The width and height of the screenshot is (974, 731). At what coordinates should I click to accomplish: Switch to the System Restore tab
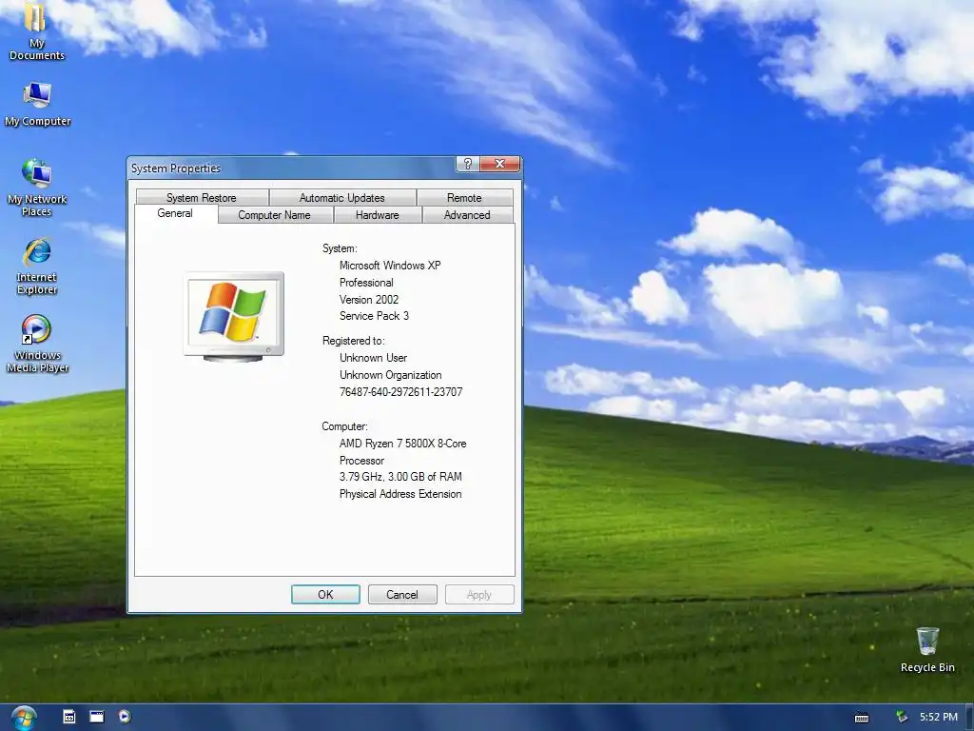point(202,198)
